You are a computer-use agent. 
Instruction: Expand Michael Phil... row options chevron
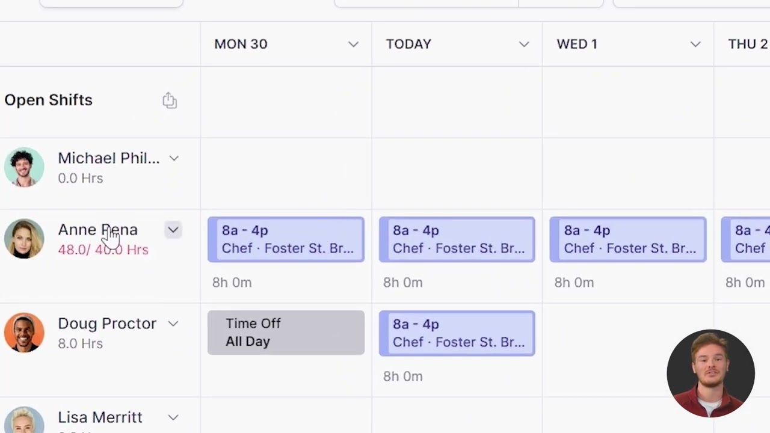pyautogui.click(x=174, y=158)
